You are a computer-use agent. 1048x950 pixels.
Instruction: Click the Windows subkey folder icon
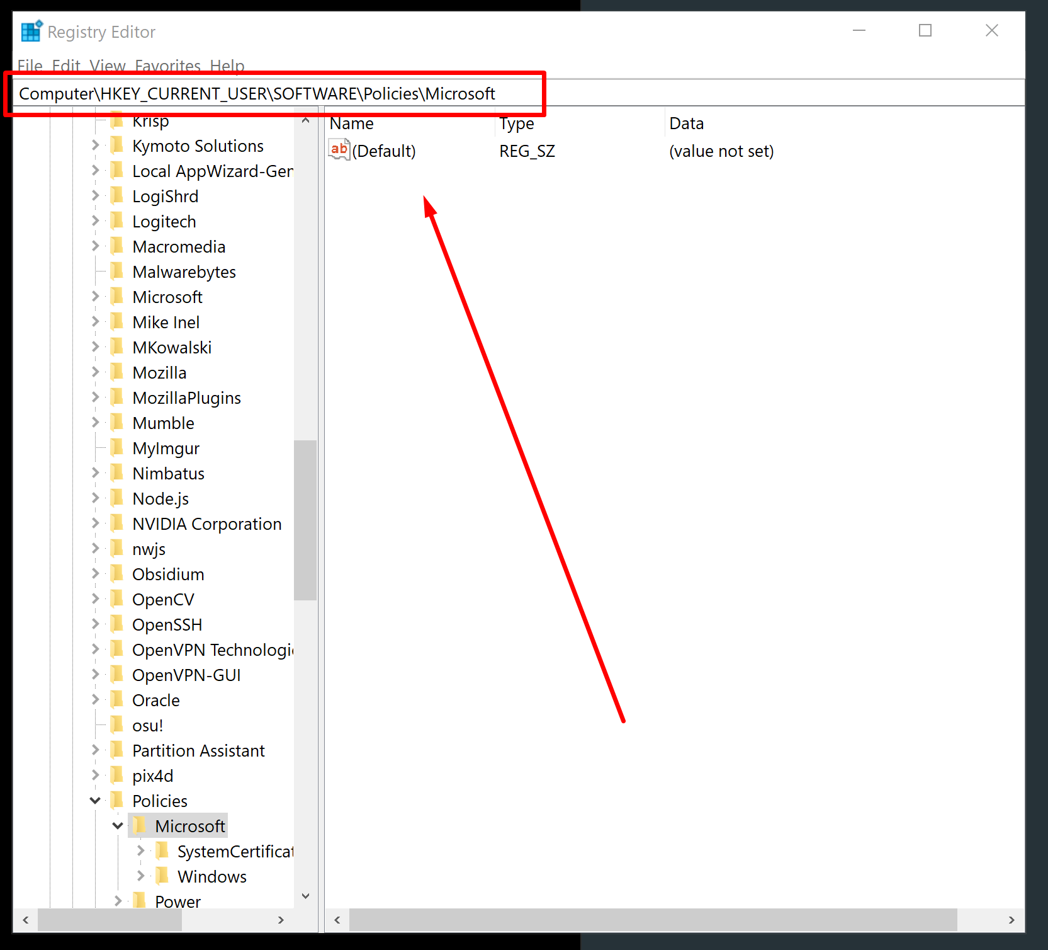tap(162, 876)
